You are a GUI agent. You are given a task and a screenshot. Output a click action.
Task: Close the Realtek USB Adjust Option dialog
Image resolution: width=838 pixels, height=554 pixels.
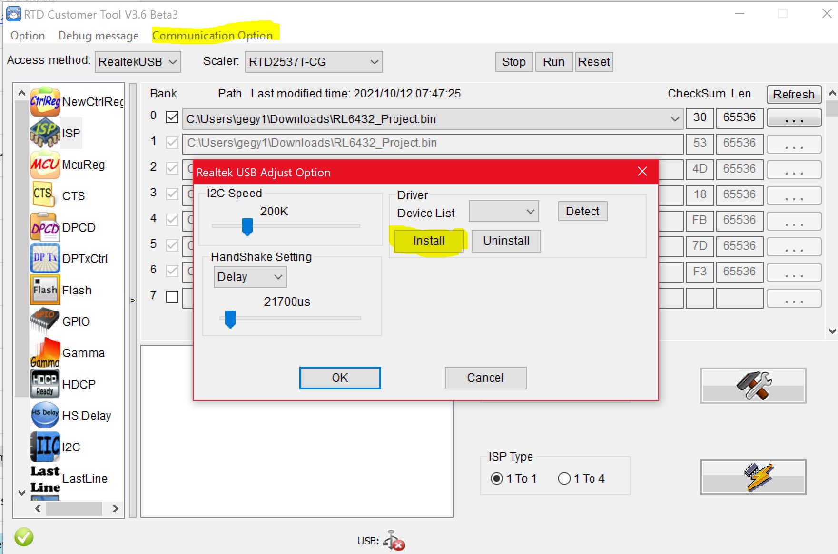tap(642, 172)
